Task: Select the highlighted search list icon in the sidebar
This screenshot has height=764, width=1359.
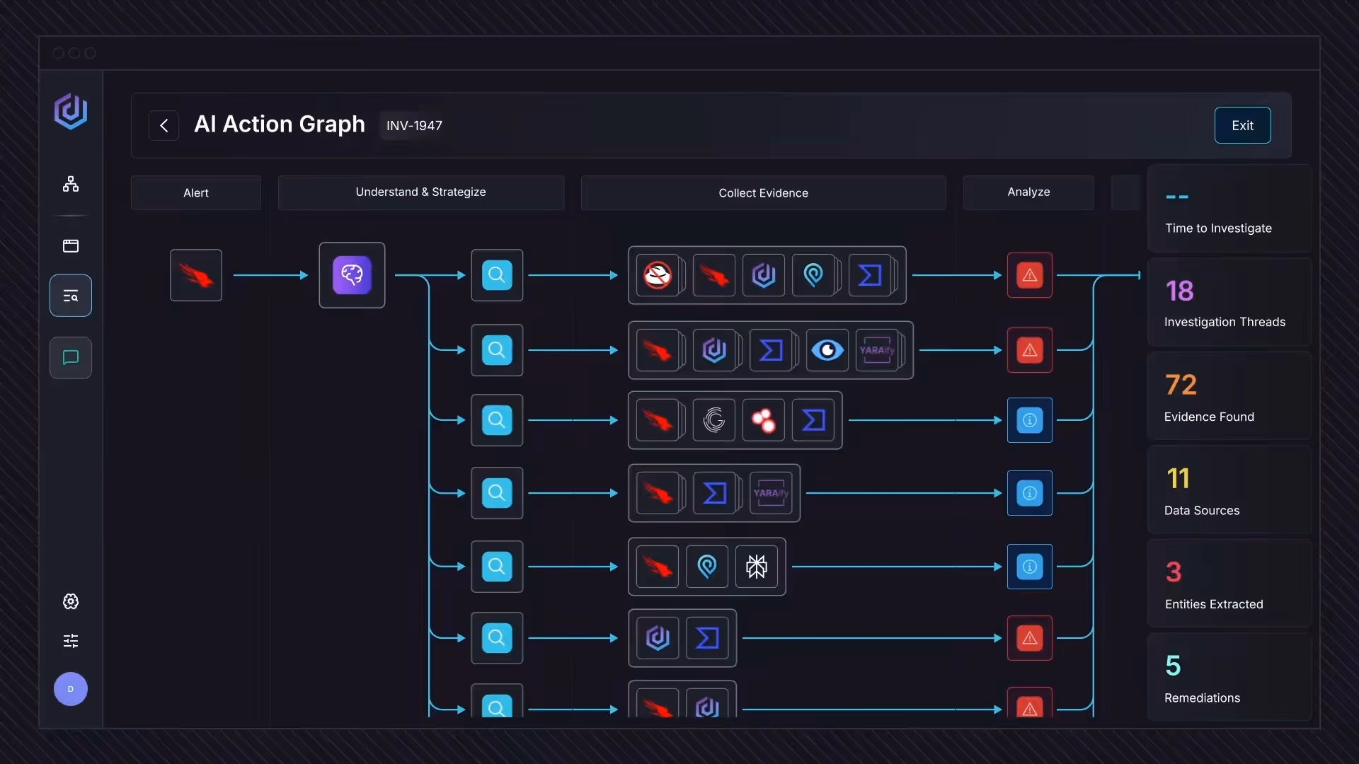Action: (x=71, y=295)
